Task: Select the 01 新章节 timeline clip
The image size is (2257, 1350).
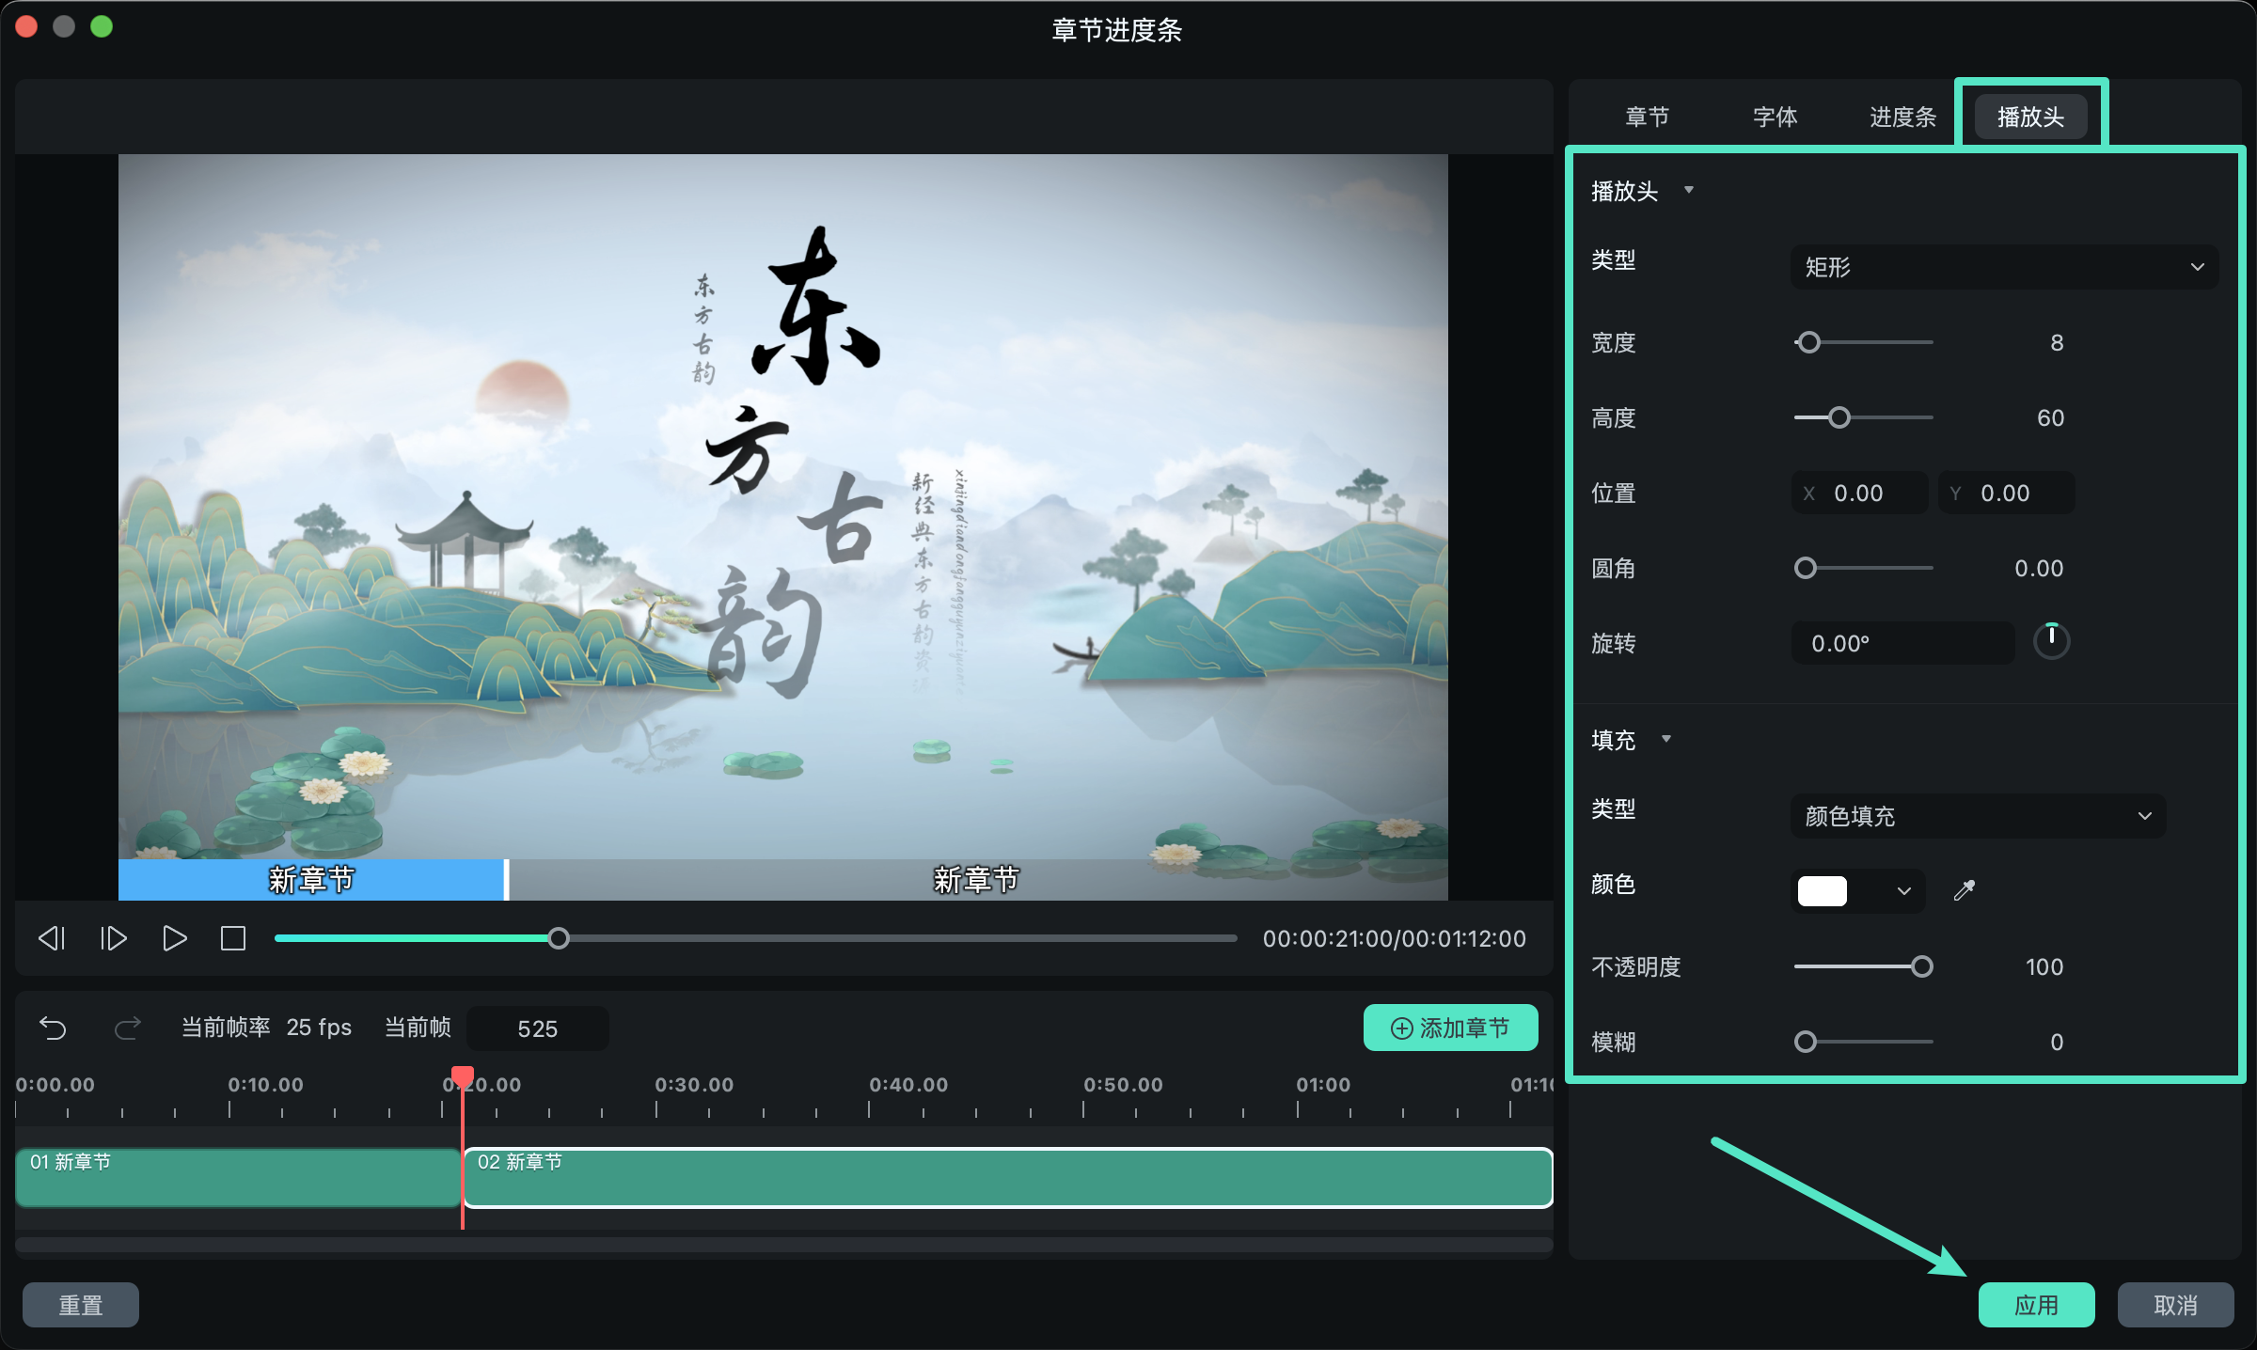Action: pos(238,1177)
